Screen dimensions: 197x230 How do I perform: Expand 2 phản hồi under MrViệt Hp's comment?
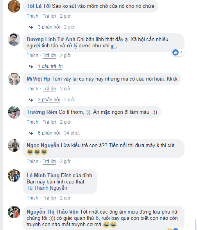coord(49,100)
